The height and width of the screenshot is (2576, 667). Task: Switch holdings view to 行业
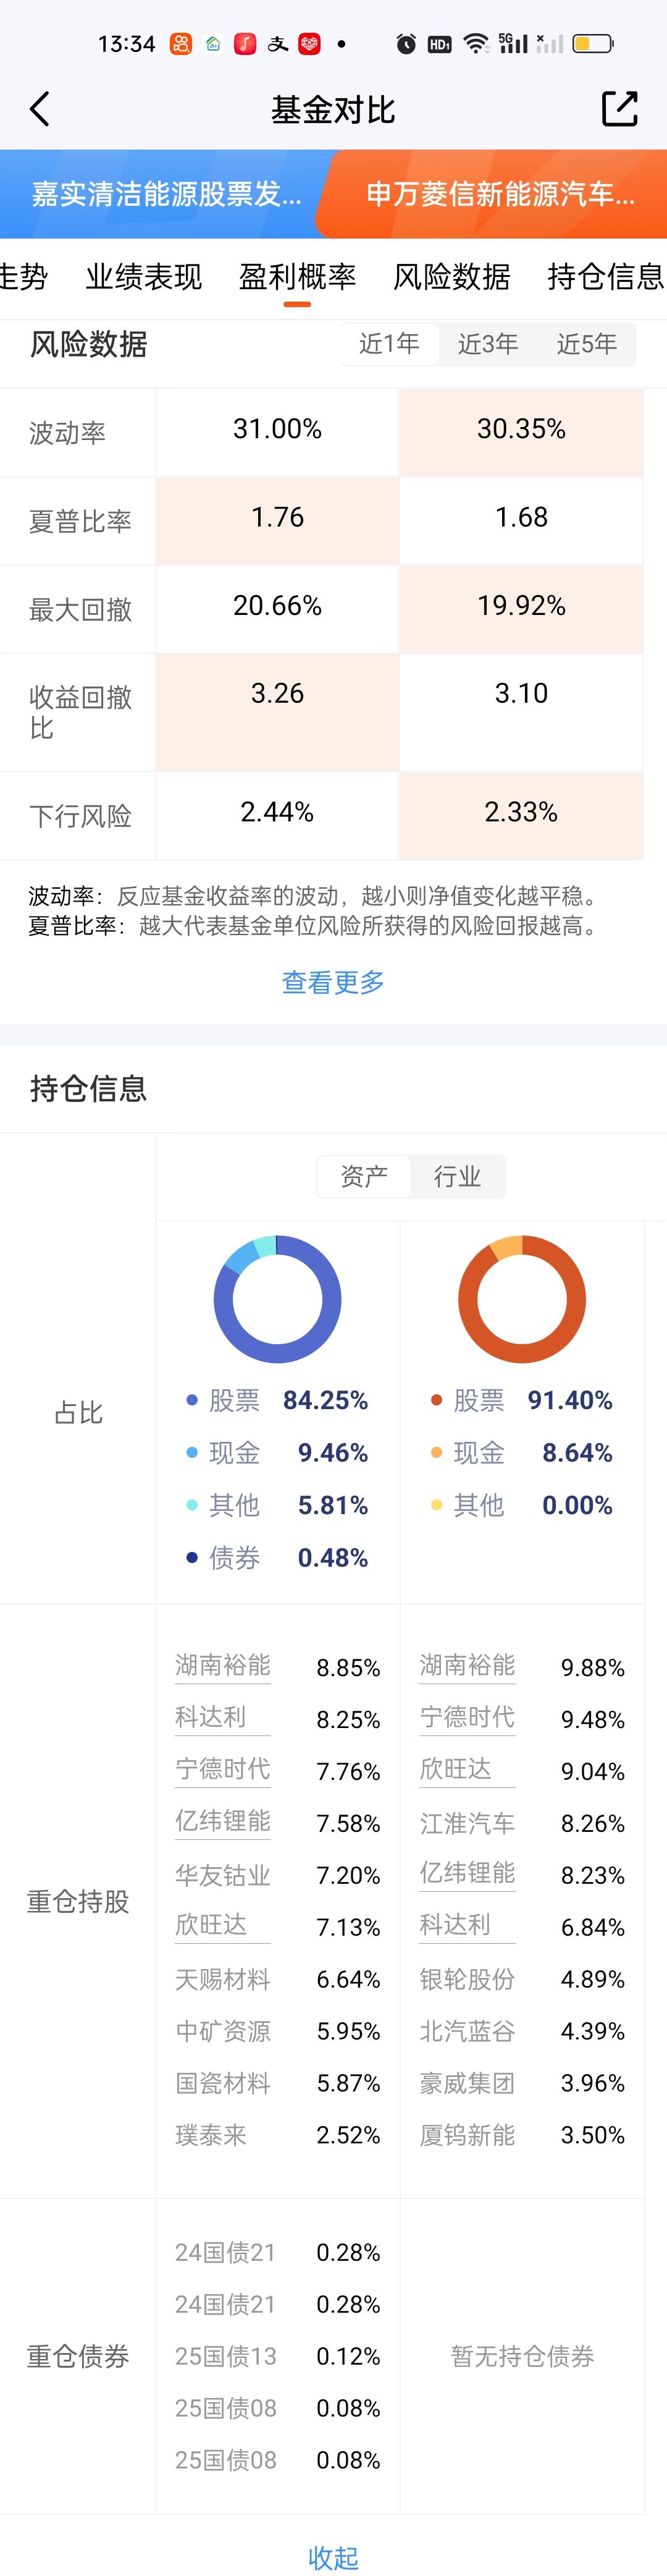coord(458,1176)
